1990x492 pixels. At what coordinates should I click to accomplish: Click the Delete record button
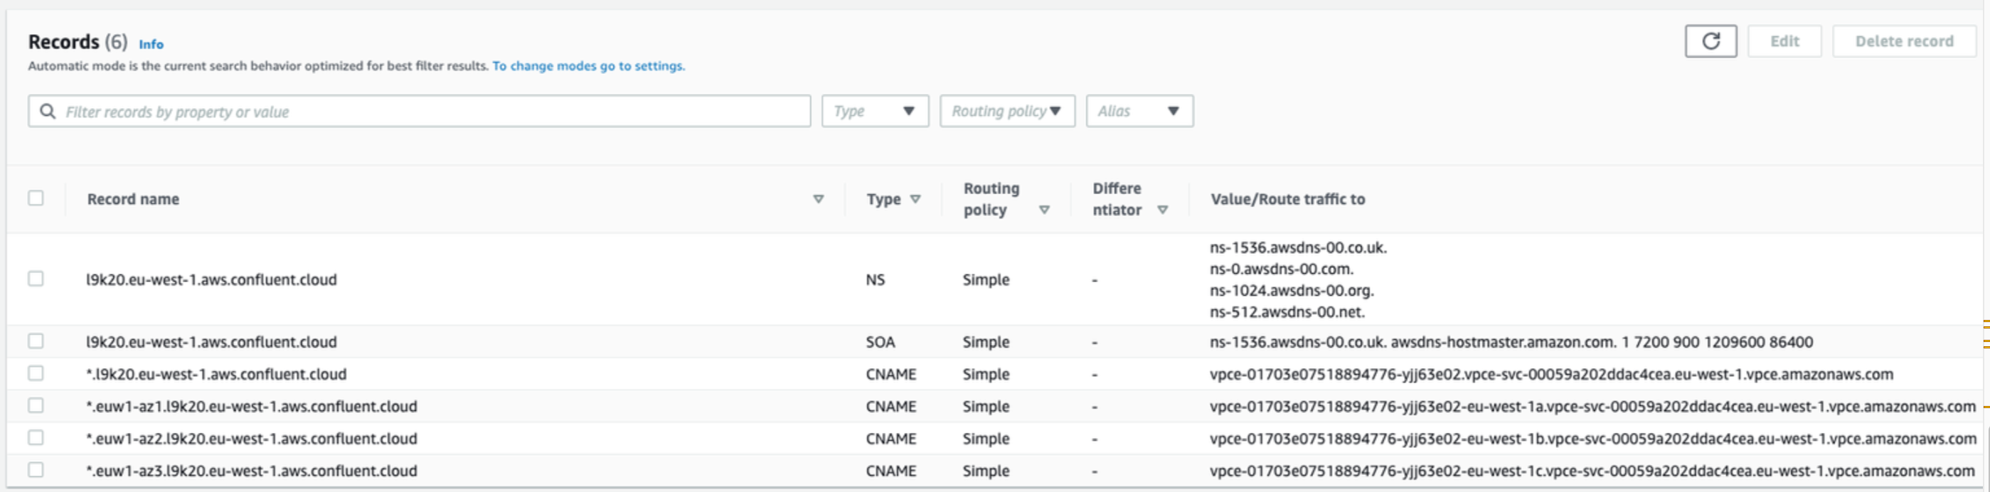click(1904, 41)
